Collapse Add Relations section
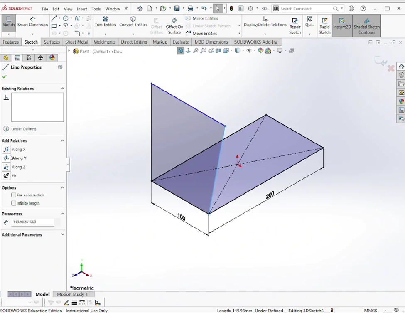This screenshot has width=405, height=313. [62, 140]
